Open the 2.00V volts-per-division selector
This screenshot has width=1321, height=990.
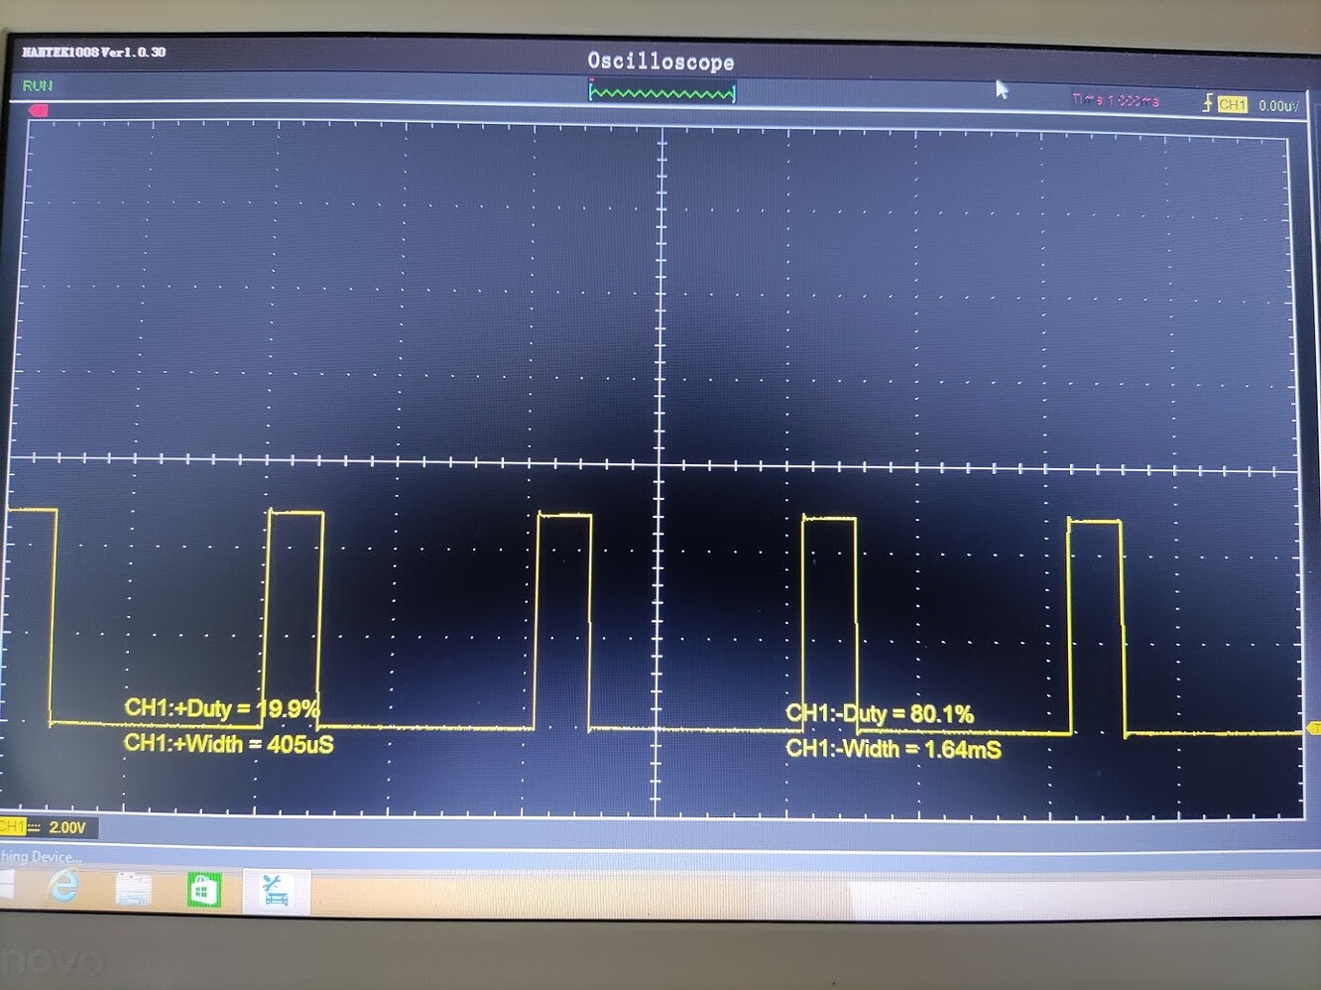(x=67, y=827)
